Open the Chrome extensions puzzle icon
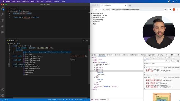The image size is (180, 101). point(170,10)
